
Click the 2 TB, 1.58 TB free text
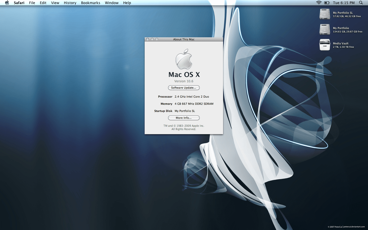pyautogui.click(x=343, y=47)
